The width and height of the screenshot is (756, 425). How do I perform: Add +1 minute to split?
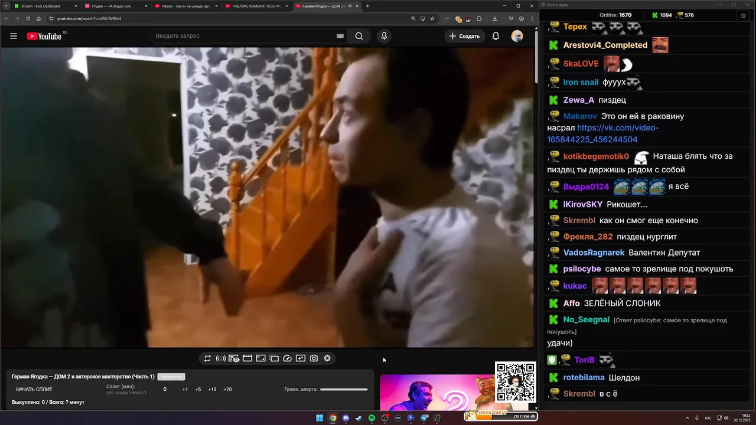(185, 390)
